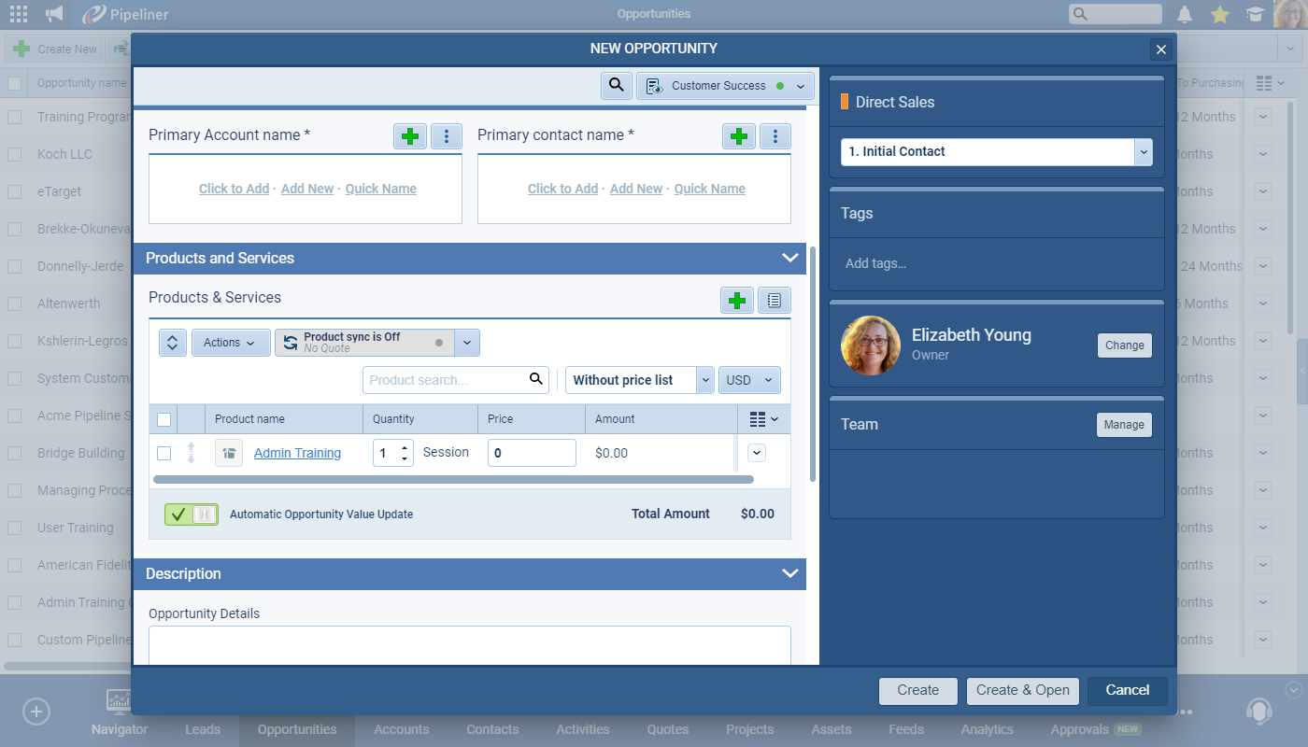This screenshot has width=1308, height=747.
Task: Toggle Automatic Opportunity Value Update switch
Action: (x=192, y=514)
